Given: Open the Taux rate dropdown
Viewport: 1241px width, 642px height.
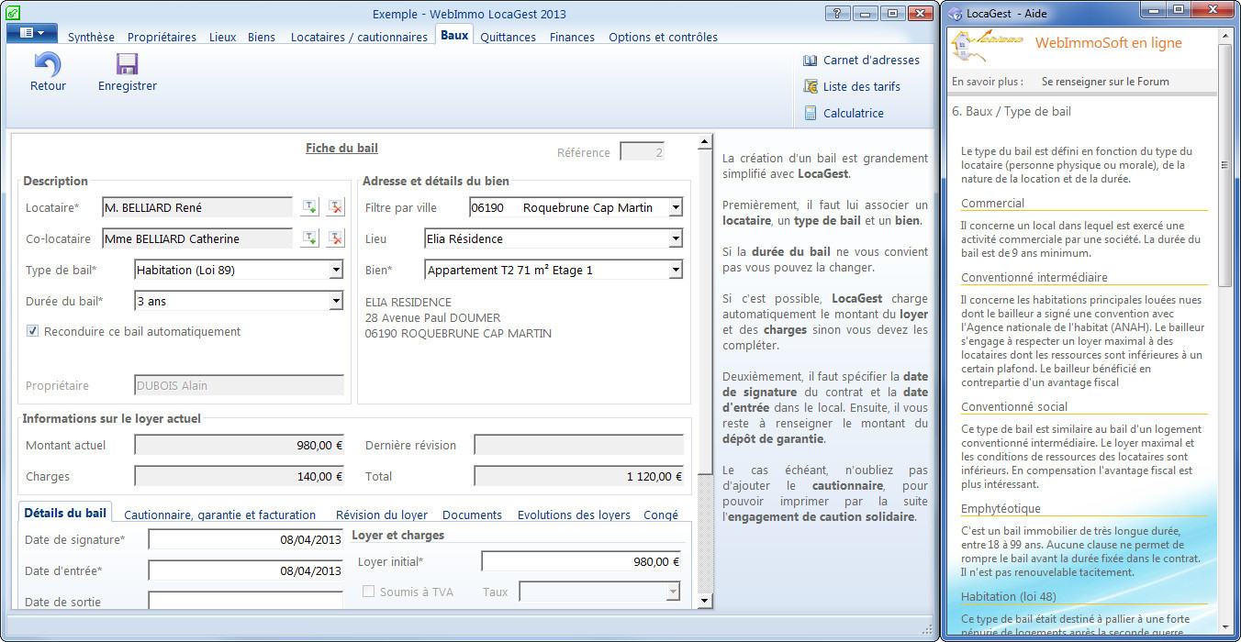Looking at the screenshot, I should [x=673, y=592].
